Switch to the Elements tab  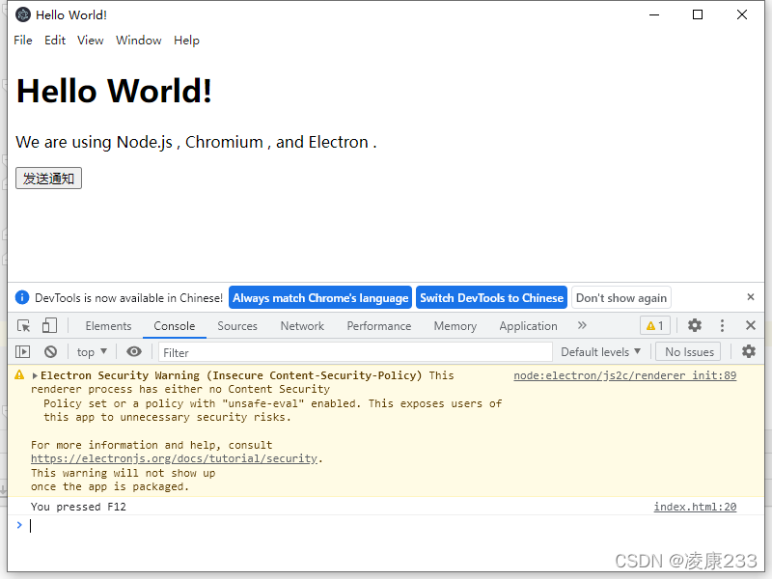pyautogui.click(x=108, y=326)
